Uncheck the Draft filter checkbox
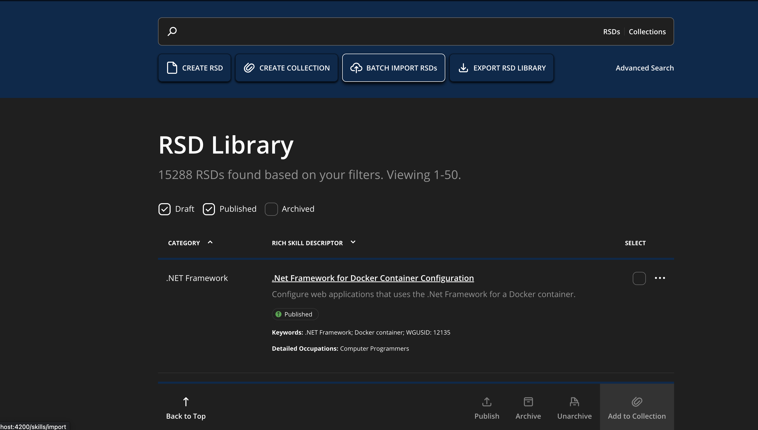 [164, 209]
